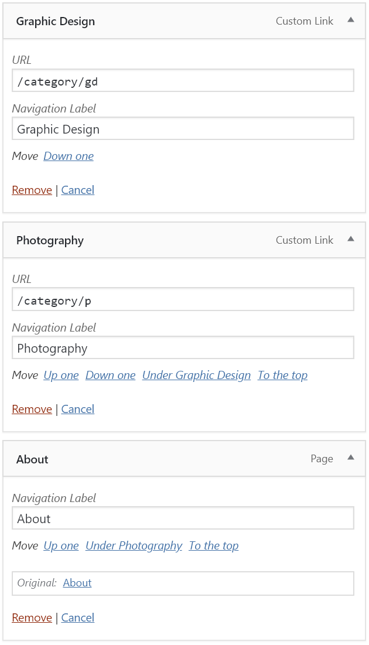Collapse the Photography item settings
This screenshot has height=645, width=369.
click(350, 239)
